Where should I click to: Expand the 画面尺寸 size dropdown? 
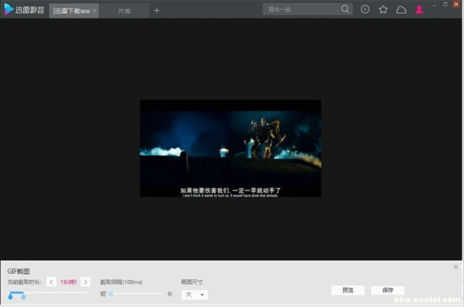[194, 295]
